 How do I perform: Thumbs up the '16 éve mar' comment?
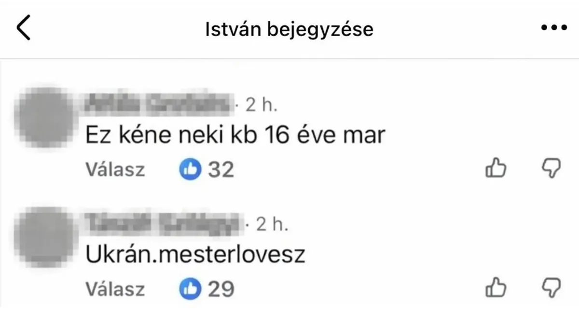(x=495, y=169)
